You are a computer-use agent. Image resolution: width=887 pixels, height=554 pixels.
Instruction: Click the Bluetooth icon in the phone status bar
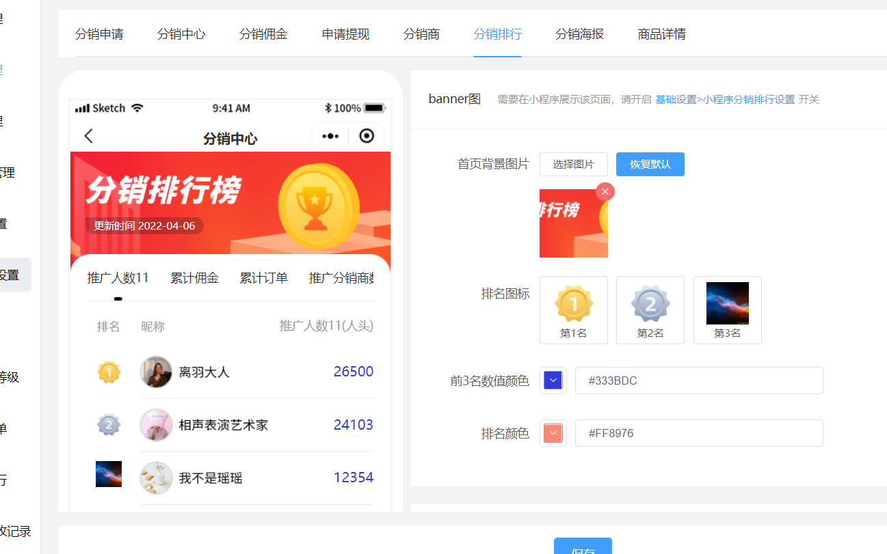[328, 108]
